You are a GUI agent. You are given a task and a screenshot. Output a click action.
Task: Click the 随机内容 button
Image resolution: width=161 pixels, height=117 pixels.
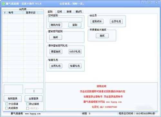tap(56, 25)
